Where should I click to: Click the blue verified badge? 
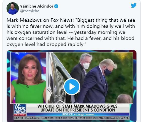click(56, 6)
